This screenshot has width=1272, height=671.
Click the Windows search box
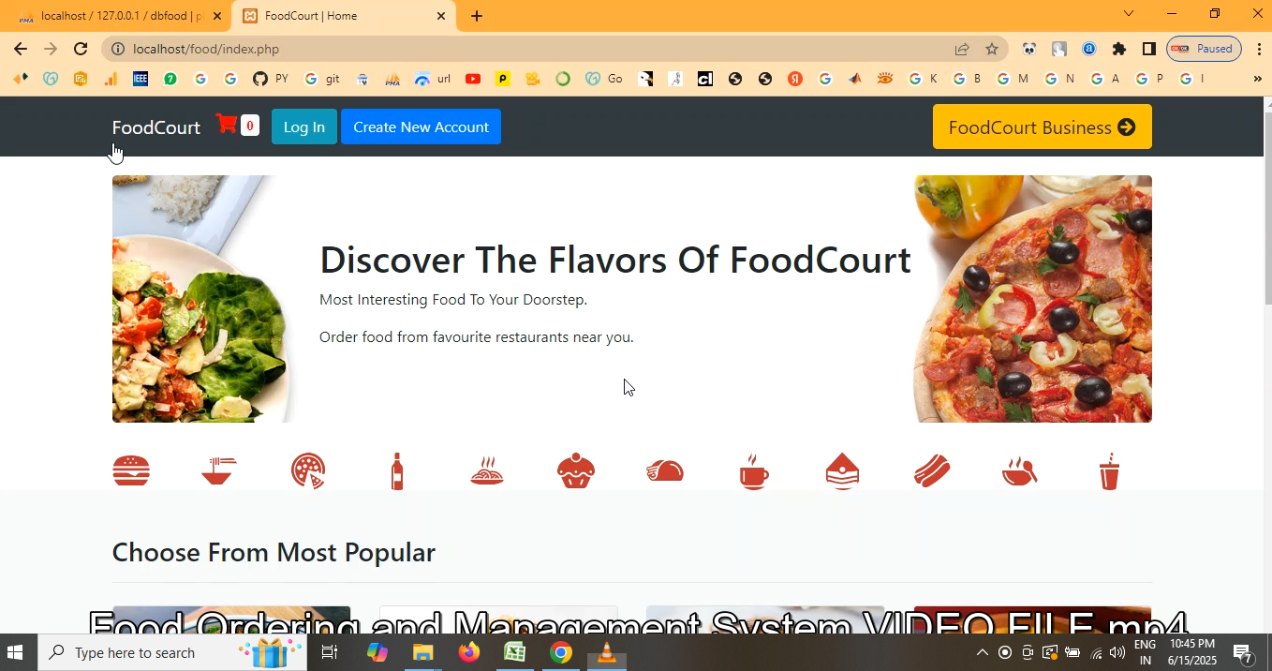pos(172,652)
